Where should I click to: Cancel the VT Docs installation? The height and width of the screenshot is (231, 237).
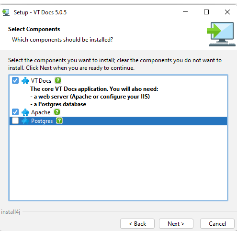coord(217,224)
